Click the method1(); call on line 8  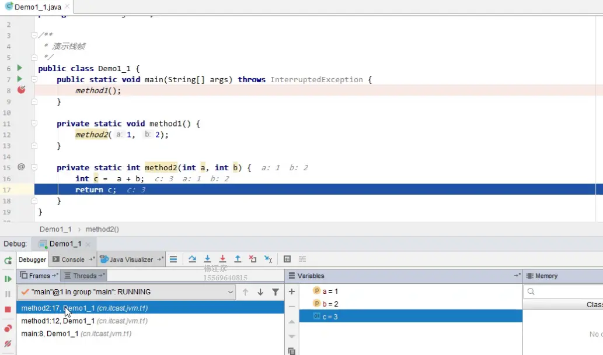pyautogui.click(x=98, y=91)
